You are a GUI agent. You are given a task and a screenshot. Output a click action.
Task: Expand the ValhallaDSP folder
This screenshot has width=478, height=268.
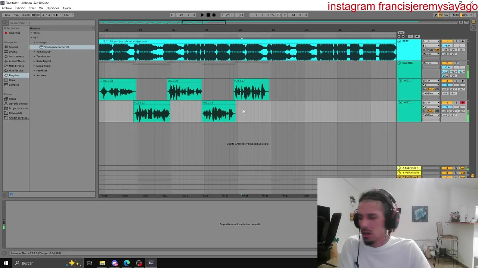pyautogui.click(x=34, y=52)
